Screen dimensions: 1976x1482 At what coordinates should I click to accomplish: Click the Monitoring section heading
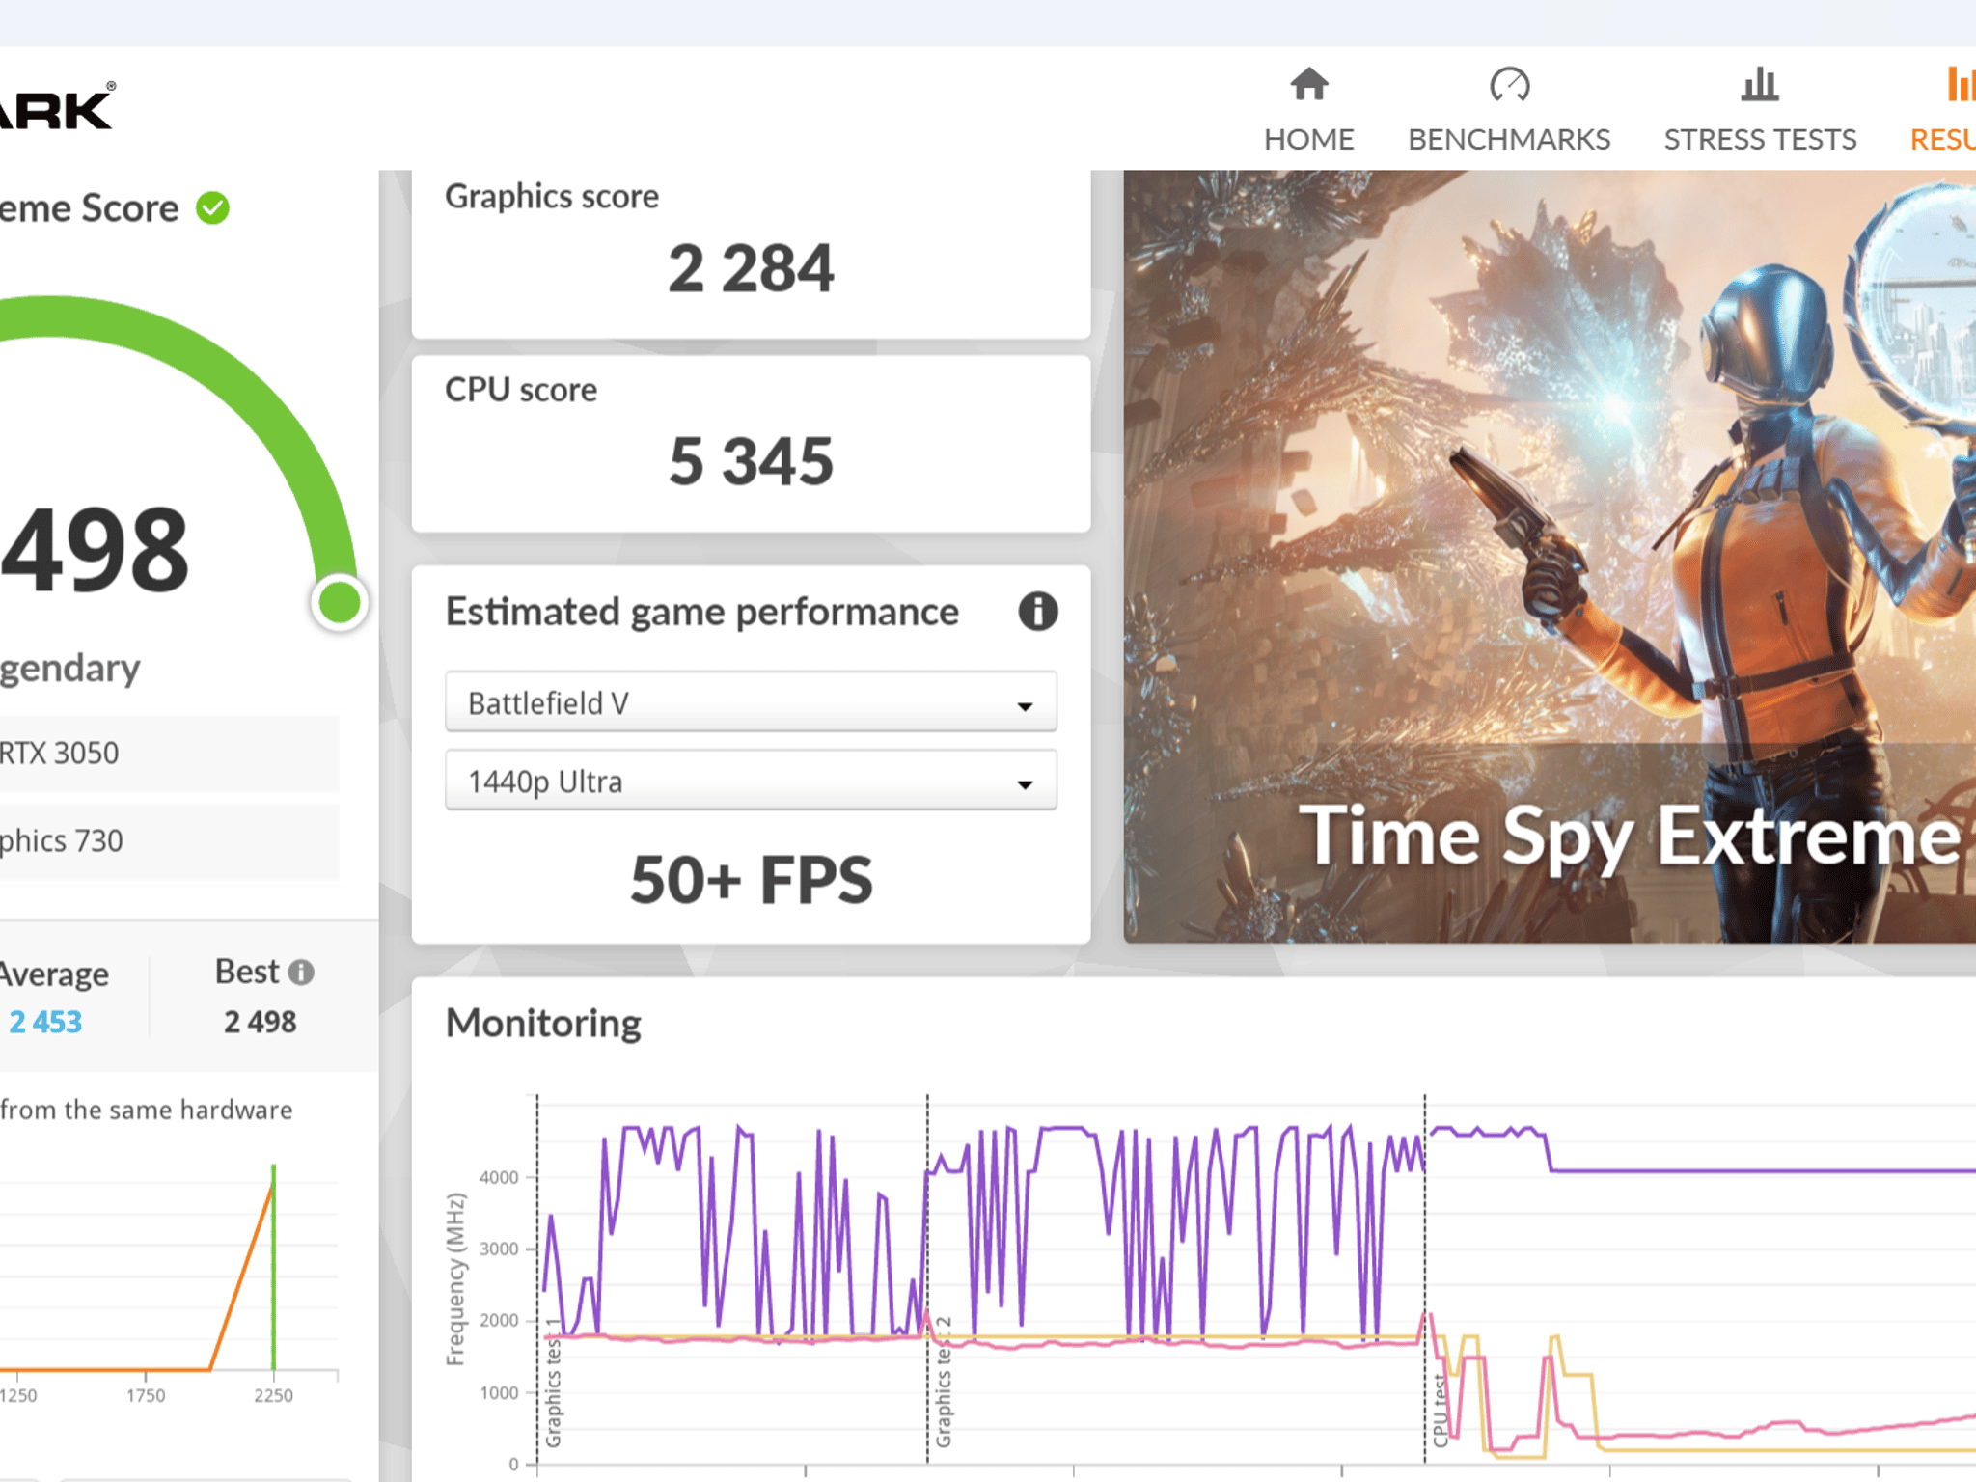click(x=543, y=1024)
